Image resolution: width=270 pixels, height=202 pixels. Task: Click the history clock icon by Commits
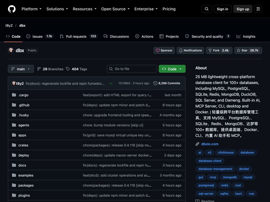pos(155,83)
